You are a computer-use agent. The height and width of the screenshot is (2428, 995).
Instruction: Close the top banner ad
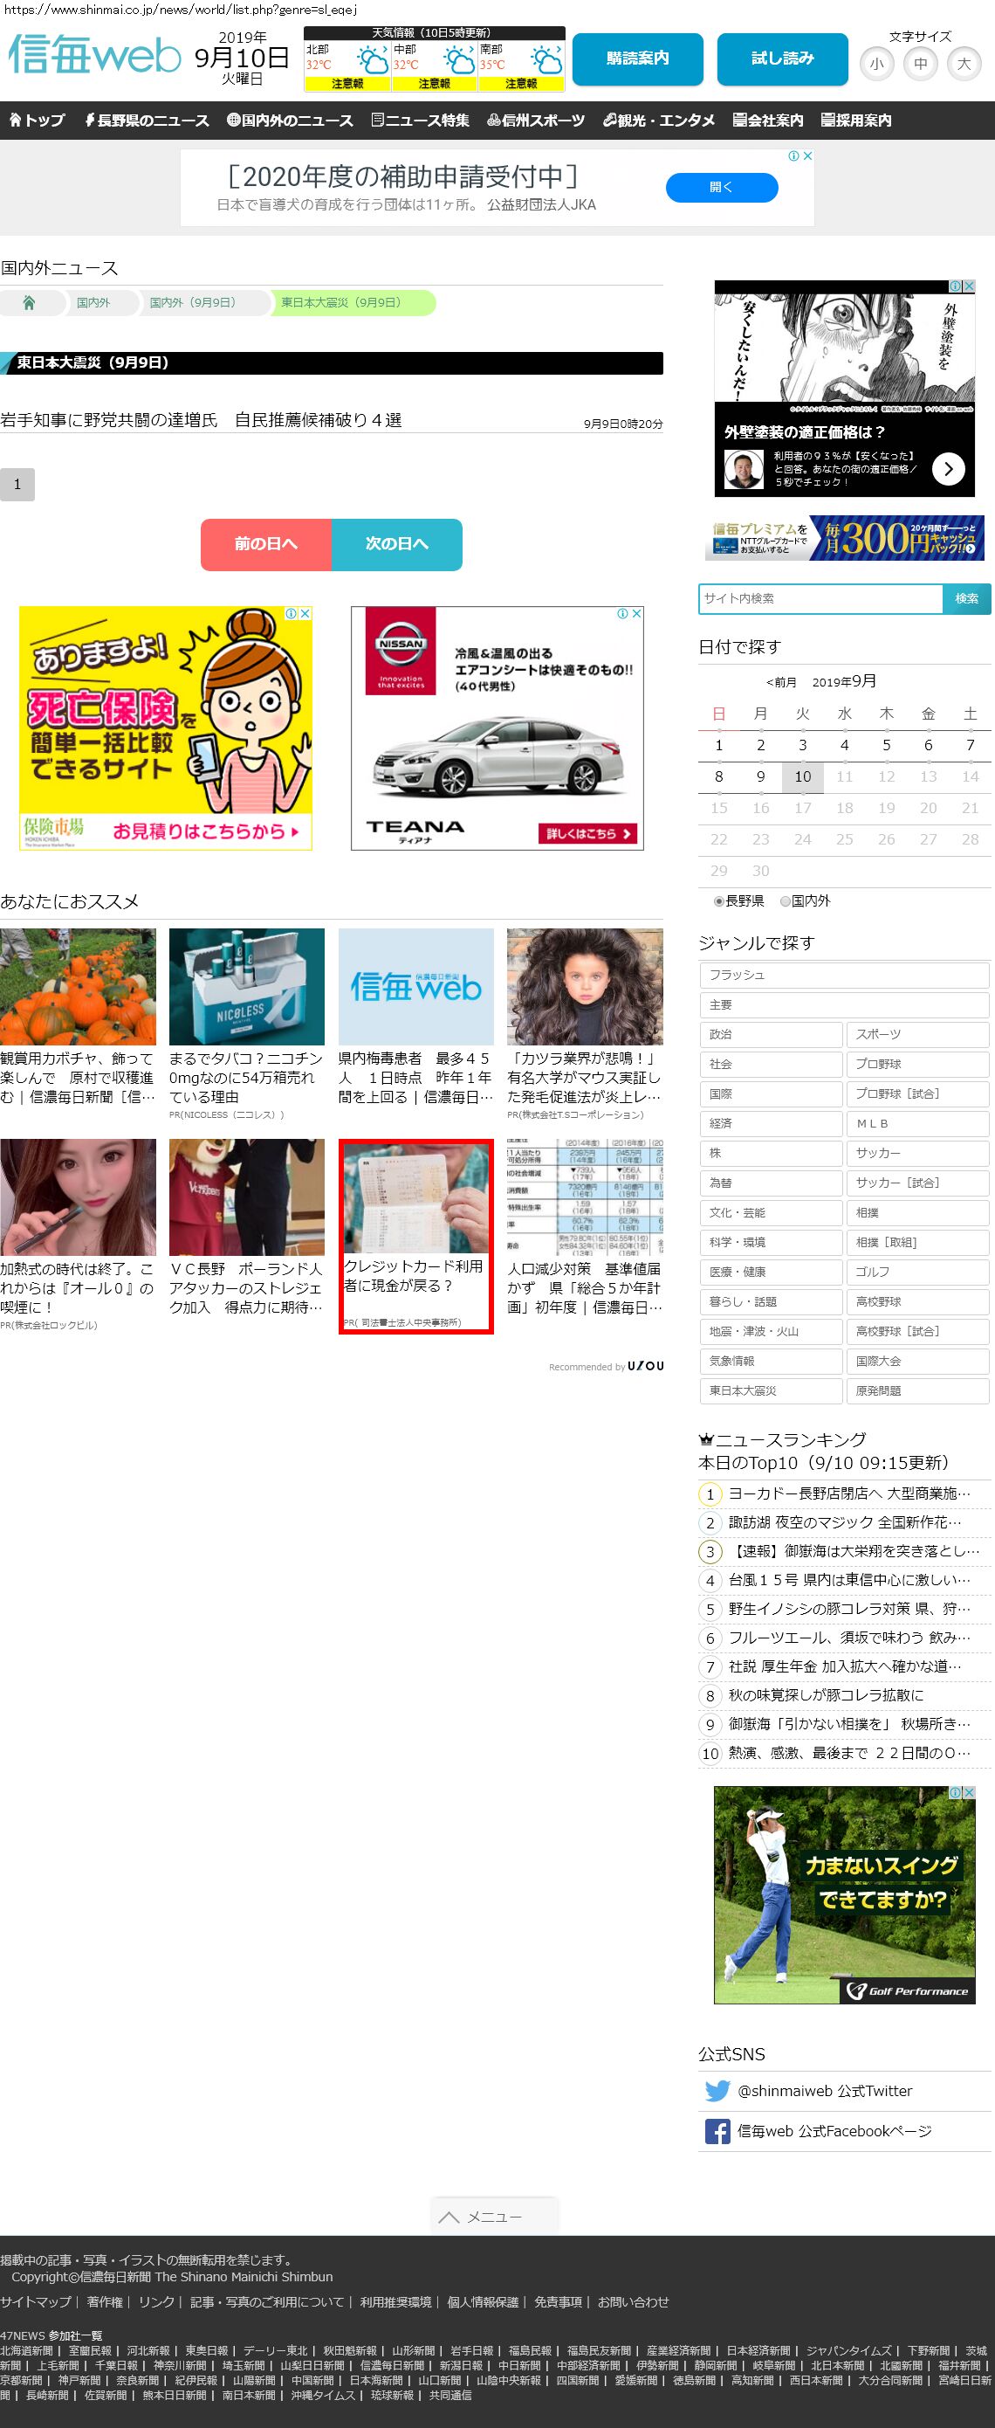tap(807, 155)
